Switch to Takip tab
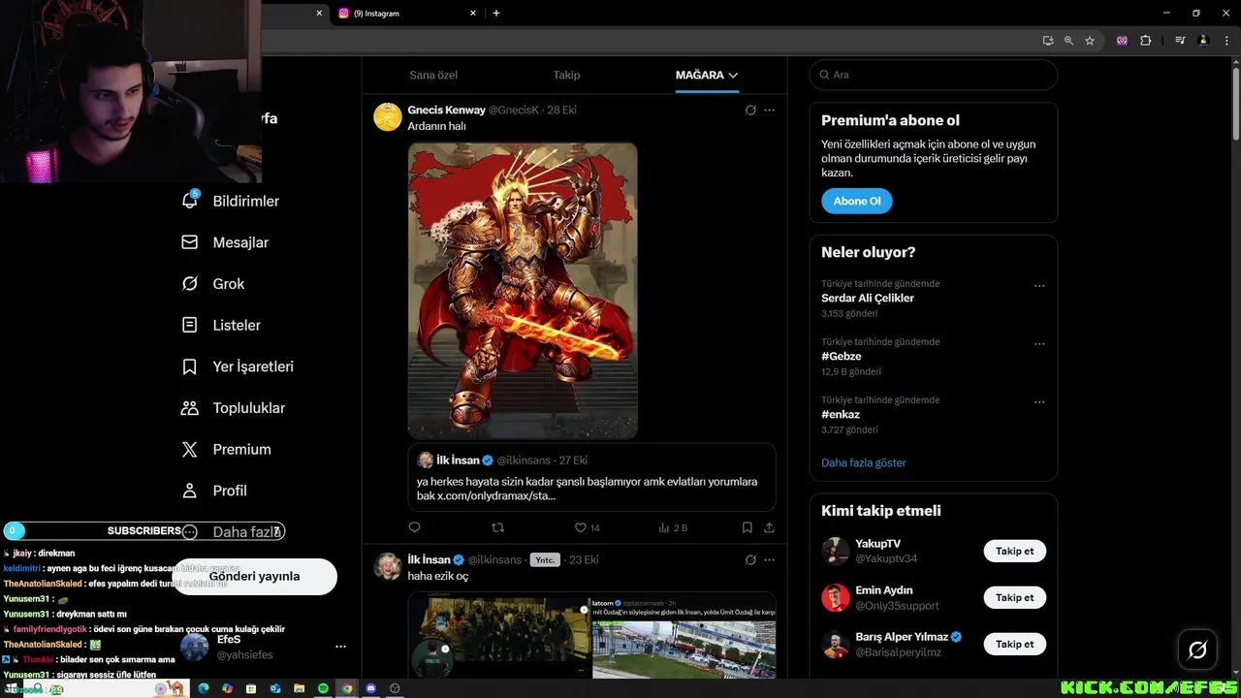The image size is (1241, 698). tap(566, 75)
